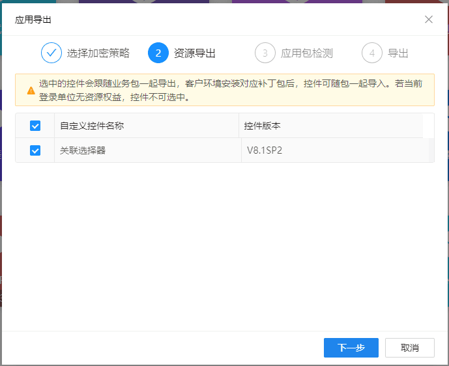
Task: Click the step 4 circle icon
Action: (x=371, y=53)
